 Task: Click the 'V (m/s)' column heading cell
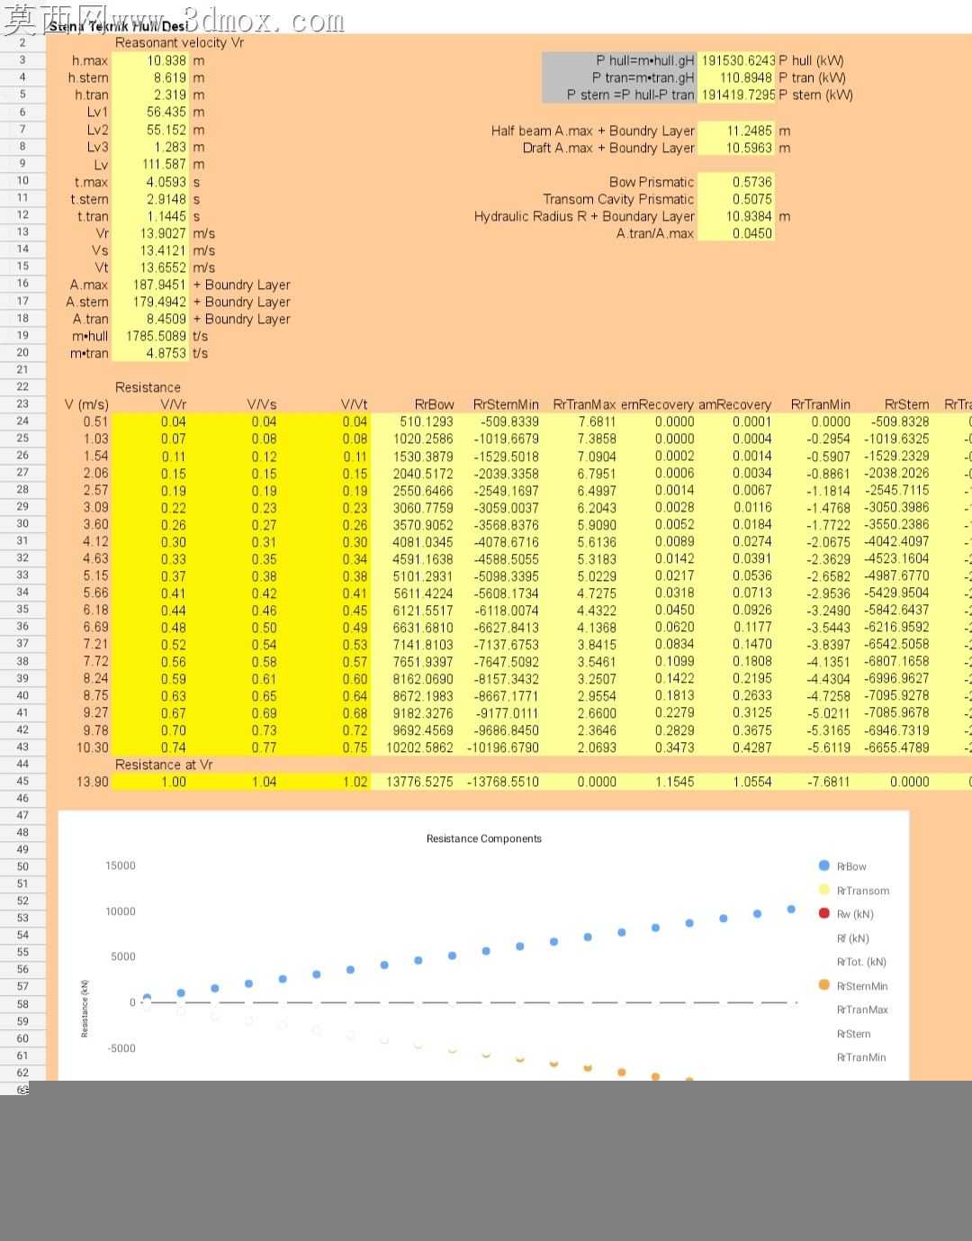(x=86, y=404)
